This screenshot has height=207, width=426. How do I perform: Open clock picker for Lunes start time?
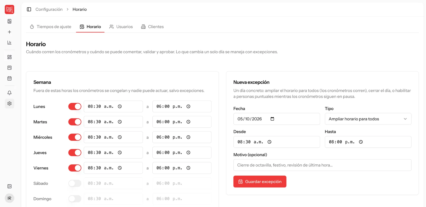(x=120, y=106)
